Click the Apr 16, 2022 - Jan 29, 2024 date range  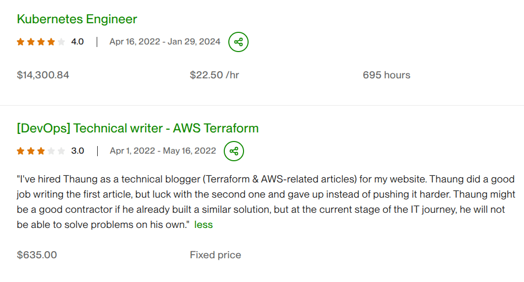[x=165, y=42]
